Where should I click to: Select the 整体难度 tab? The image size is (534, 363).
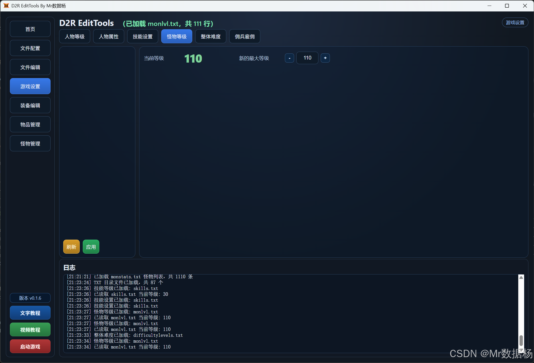click(211, 36)
